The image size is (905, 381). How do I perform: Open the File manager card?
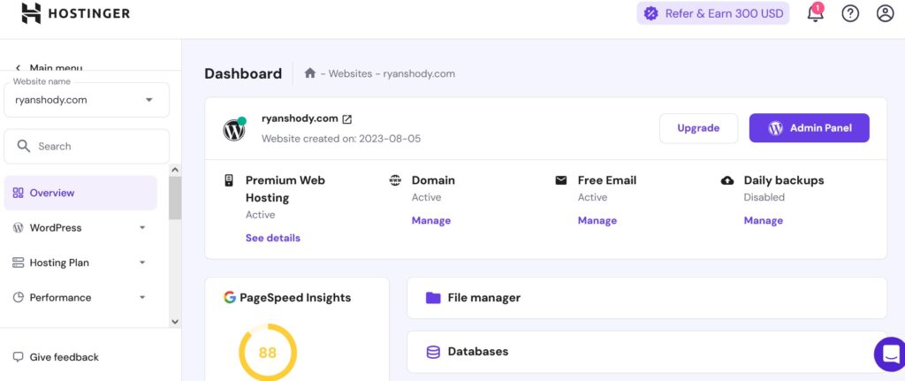pos(647,298)
